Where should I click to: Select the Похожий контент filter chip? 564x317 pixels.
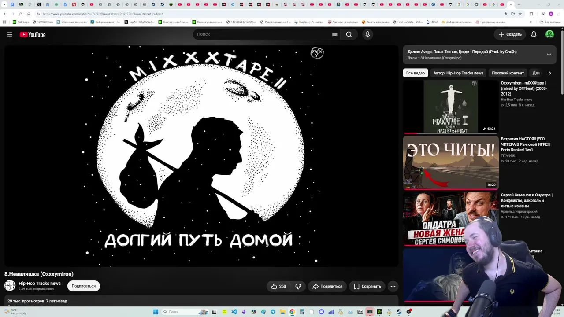pos(508,73)
